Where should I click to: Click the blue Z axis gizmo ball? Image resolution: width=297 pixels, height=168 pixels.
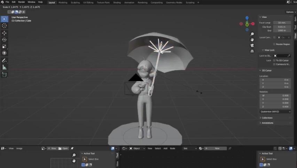pos(247,18)
